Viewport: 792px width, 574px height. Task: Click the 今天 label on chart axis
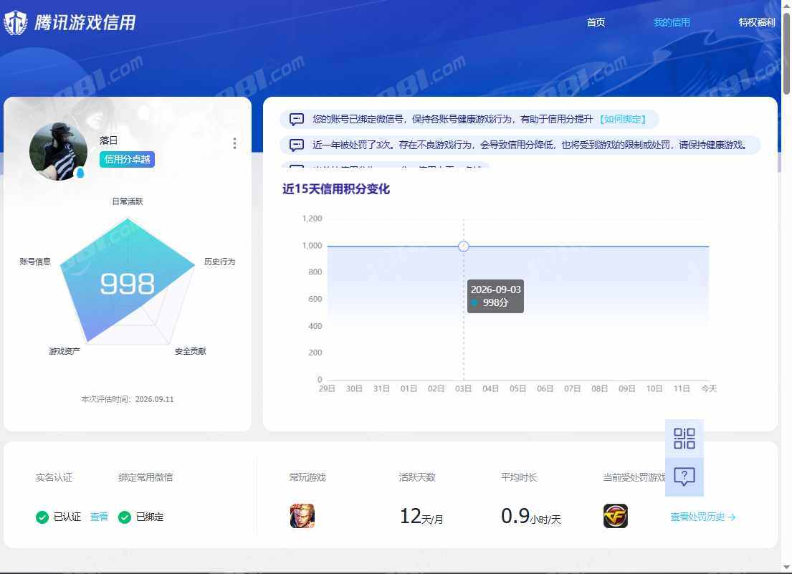coord(709,388)
